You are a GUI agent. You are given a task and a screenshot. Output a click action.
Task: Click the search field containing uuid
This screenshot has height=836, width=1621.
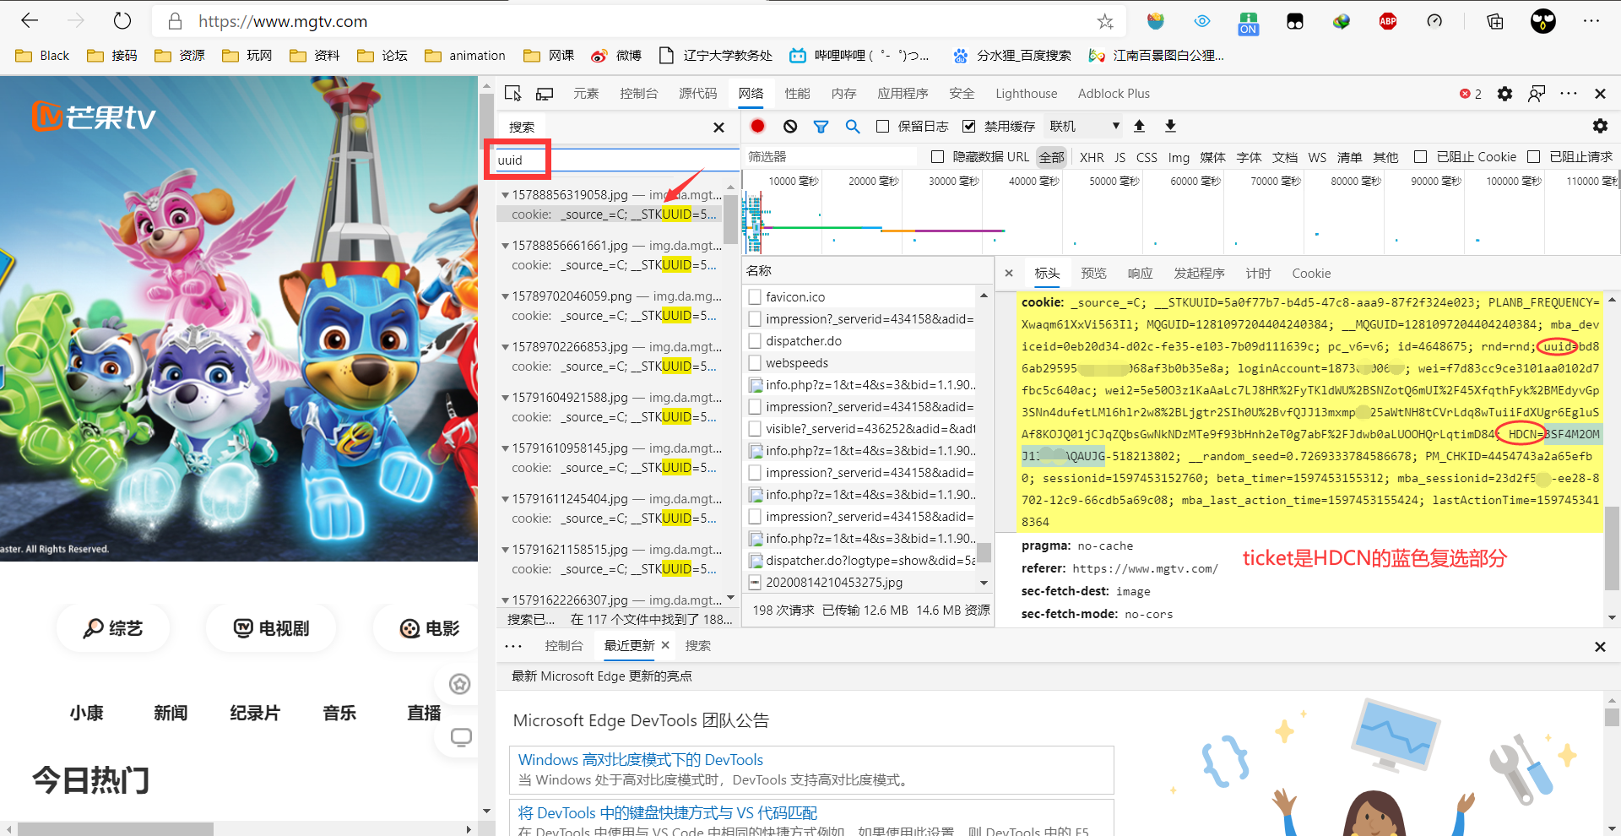(x=616, y=160)
